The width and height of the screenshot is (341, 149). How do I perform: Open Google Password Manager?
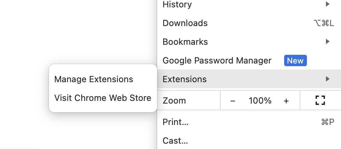217,60
